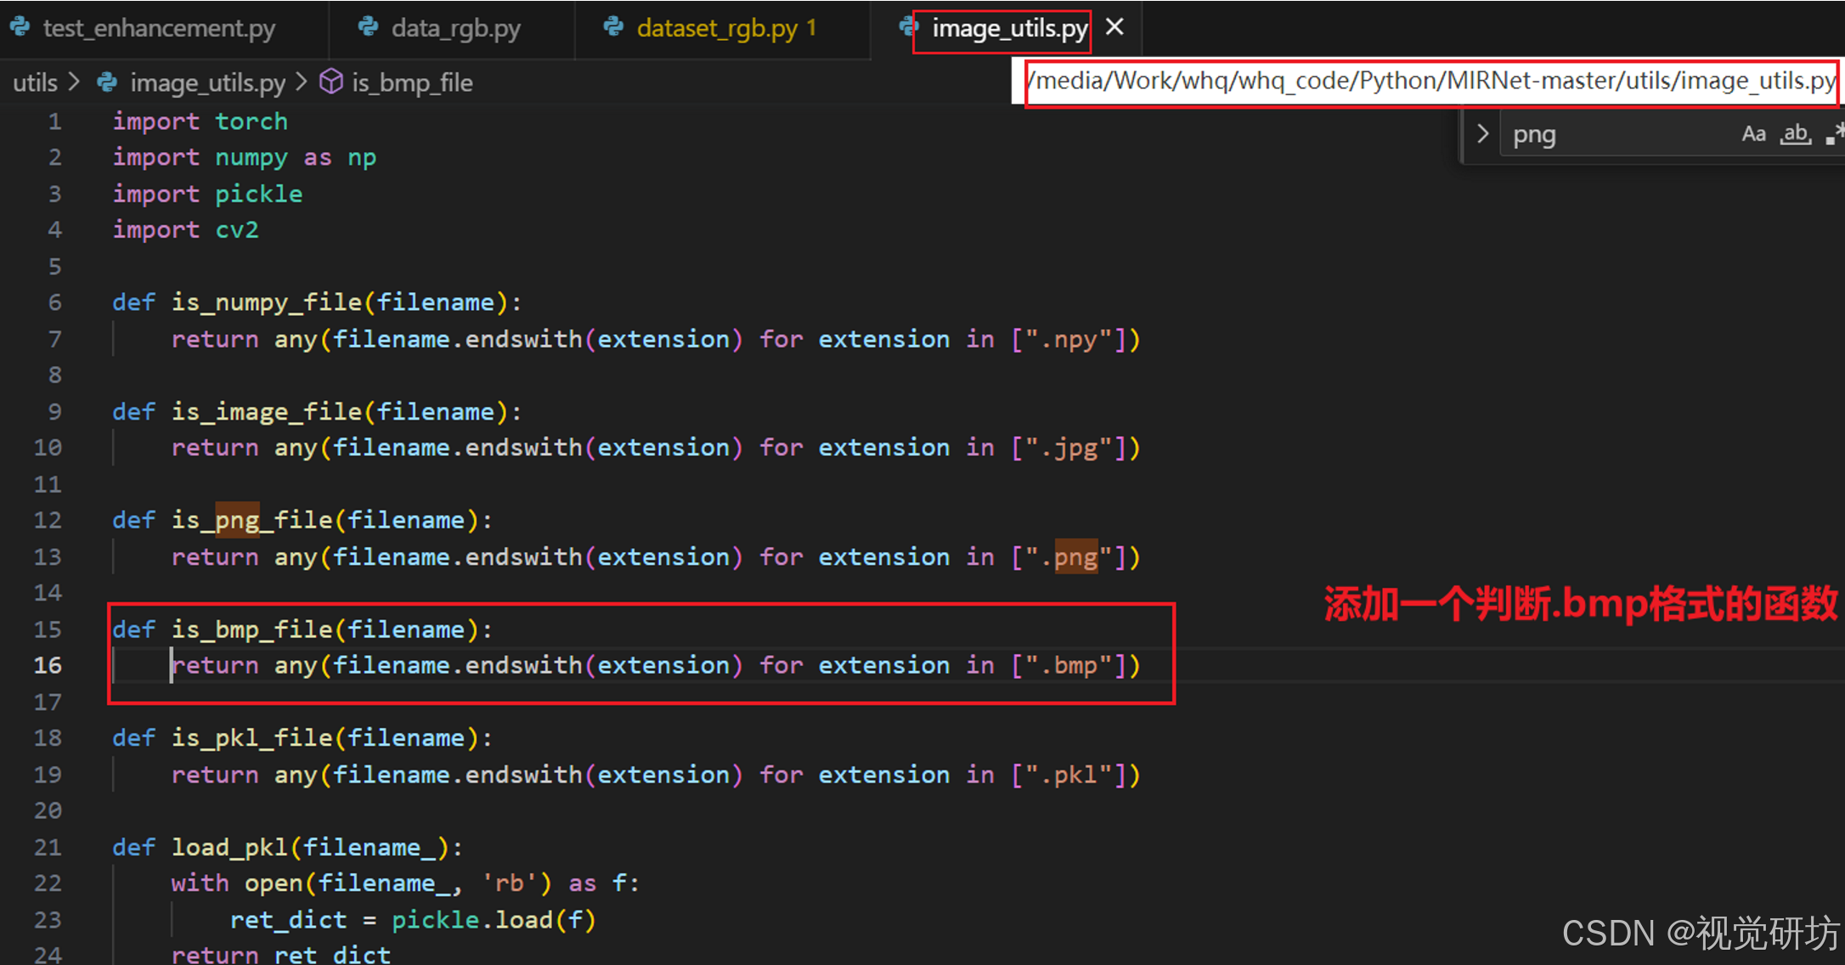This screenshot has width=1845, height=965.
Task: Switch to test_enhancement.py tab
Action: click(x=159, y=28)
